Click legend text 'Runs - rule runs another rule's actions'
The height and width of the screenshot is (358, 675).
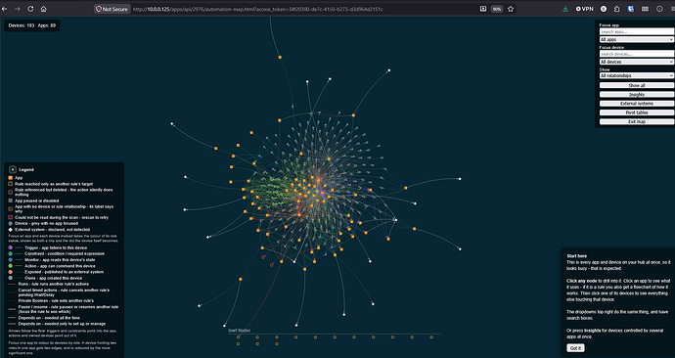coord(54,284)
